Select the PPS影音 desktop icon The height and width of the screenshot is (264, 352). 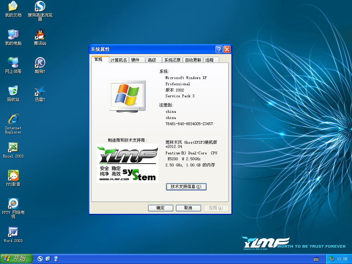pyautogui.click(x=13, y=176)
